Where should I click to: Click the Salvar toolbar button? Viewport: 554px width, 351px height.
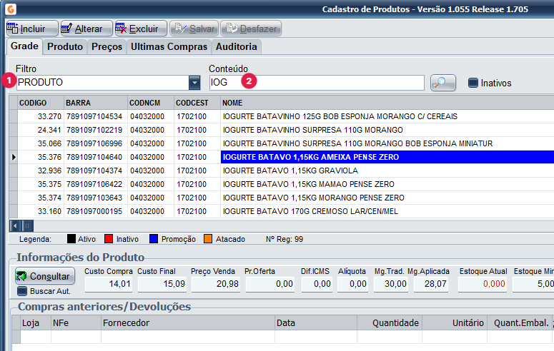[x=194, y=29]
